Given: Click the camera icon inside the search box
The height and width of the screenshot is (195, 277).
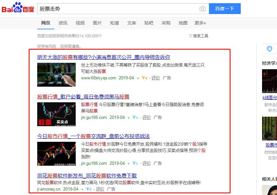Looking at the screenshot, I should click(203, 9).
